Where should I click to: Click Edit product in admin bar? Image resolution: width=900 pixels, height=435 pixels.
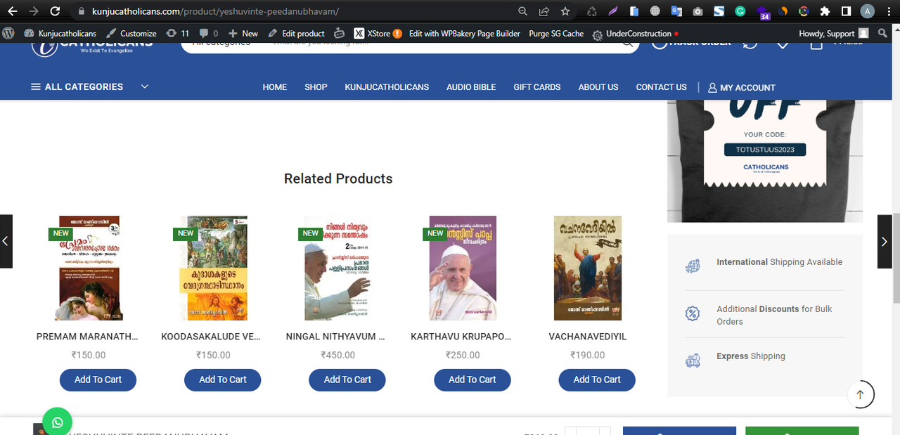tap(296, 33)
